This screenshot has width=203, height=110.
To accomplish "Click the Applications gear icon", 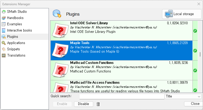I will pyautogui.click(x=4, y=43).
